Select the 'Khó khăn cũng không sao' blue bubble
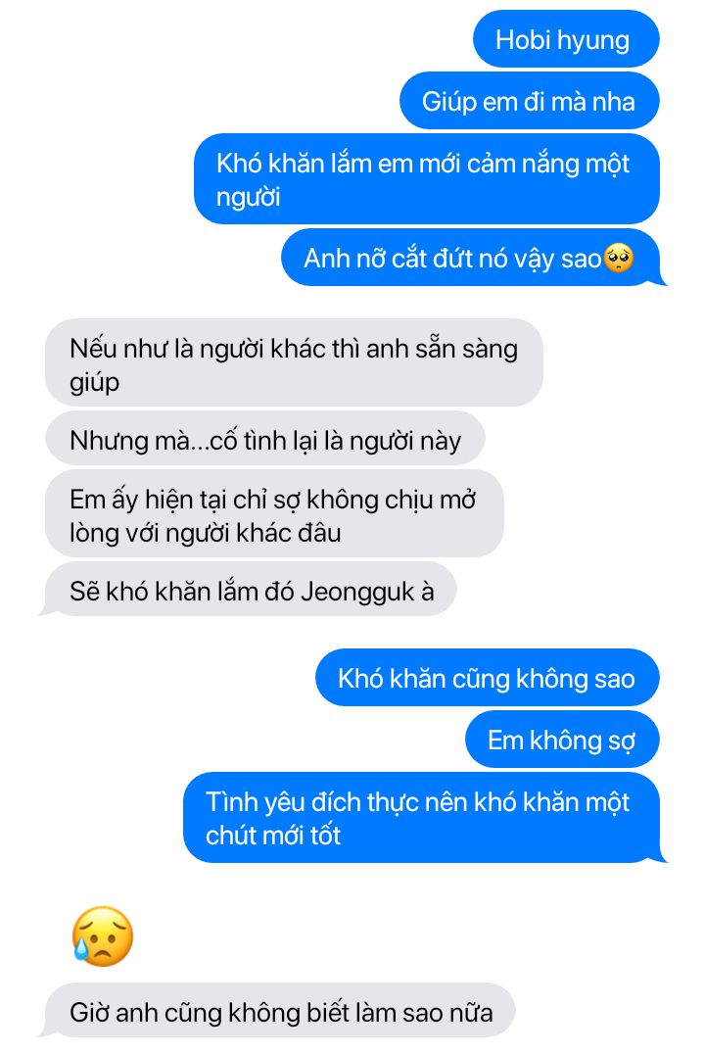This screenshot has height=1054, width=704. (487, 678)
